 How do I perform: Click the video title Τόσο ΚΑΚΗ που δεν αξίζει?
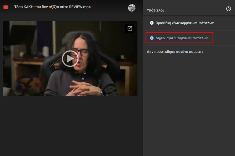point(52,7)
